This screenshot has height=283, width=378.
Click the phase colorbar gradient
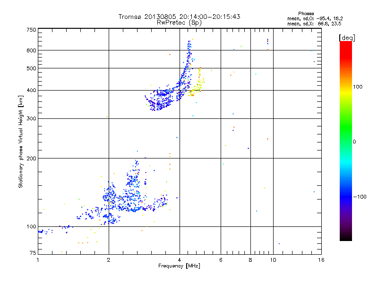[x=346, y=141]
